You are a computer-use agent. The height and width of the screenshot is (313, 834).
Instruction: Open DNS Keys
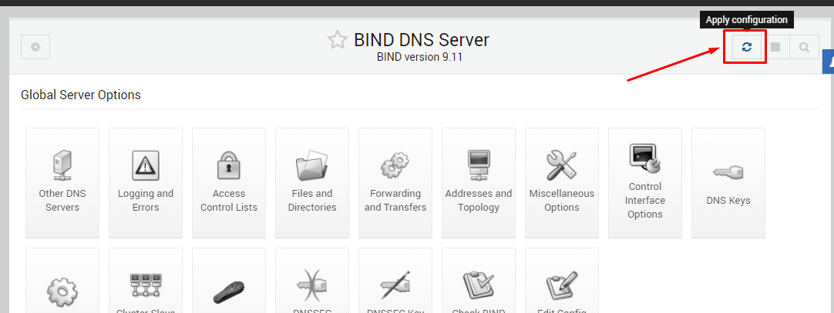coord(728,182)
